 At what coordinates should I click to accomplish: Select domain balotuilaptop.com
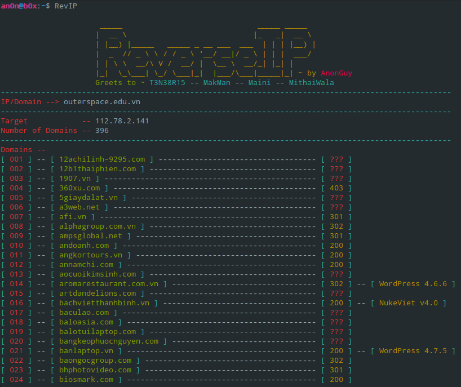click(x=97, y=332)
